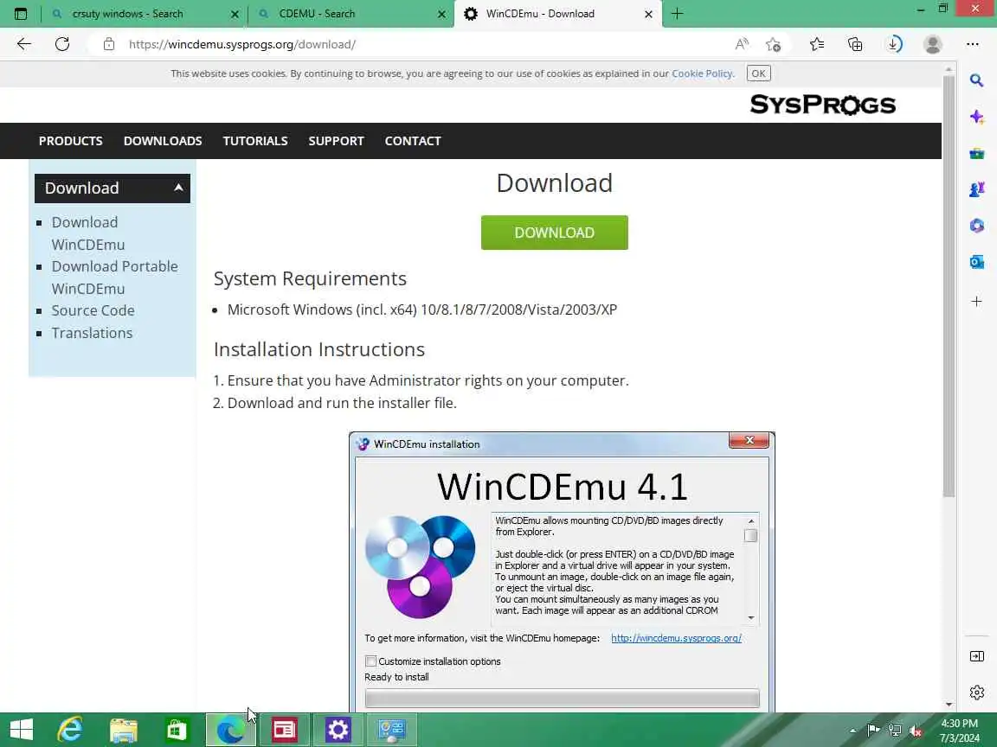View site lock information icon
The height and width of the screenshot is (747, 997).
tap(109, 44)
